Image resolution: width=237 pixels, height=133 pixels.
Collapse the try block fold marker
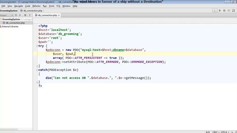pos(37,46)
